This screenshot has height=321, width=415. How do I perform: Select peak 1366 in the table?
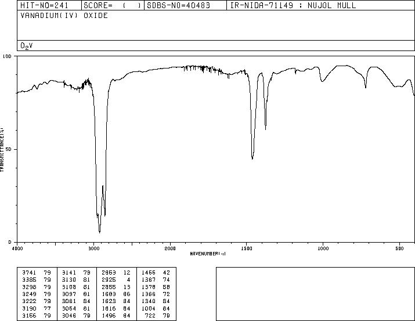click(149, 294)
